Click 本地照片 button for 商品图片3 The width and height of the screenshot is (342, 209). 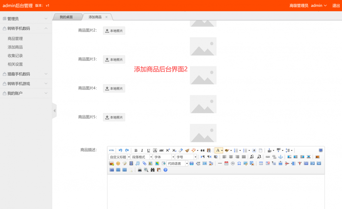coord(114,59)
